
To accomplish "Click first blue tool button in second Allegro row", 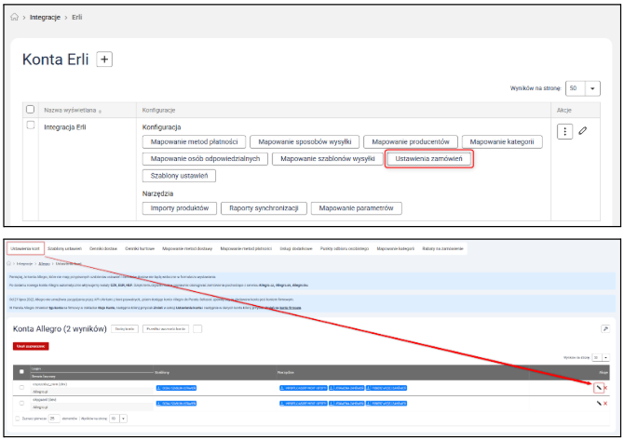I will pyautogui.click(x=304, y=404).
